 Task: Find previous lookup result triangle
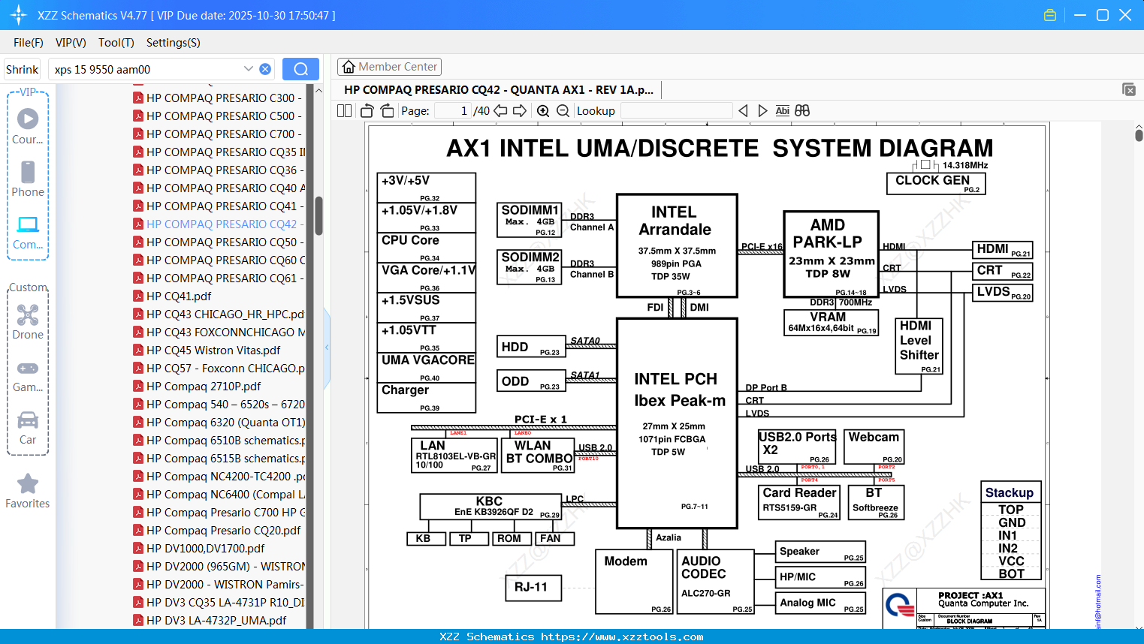click(x=743, y=111)
